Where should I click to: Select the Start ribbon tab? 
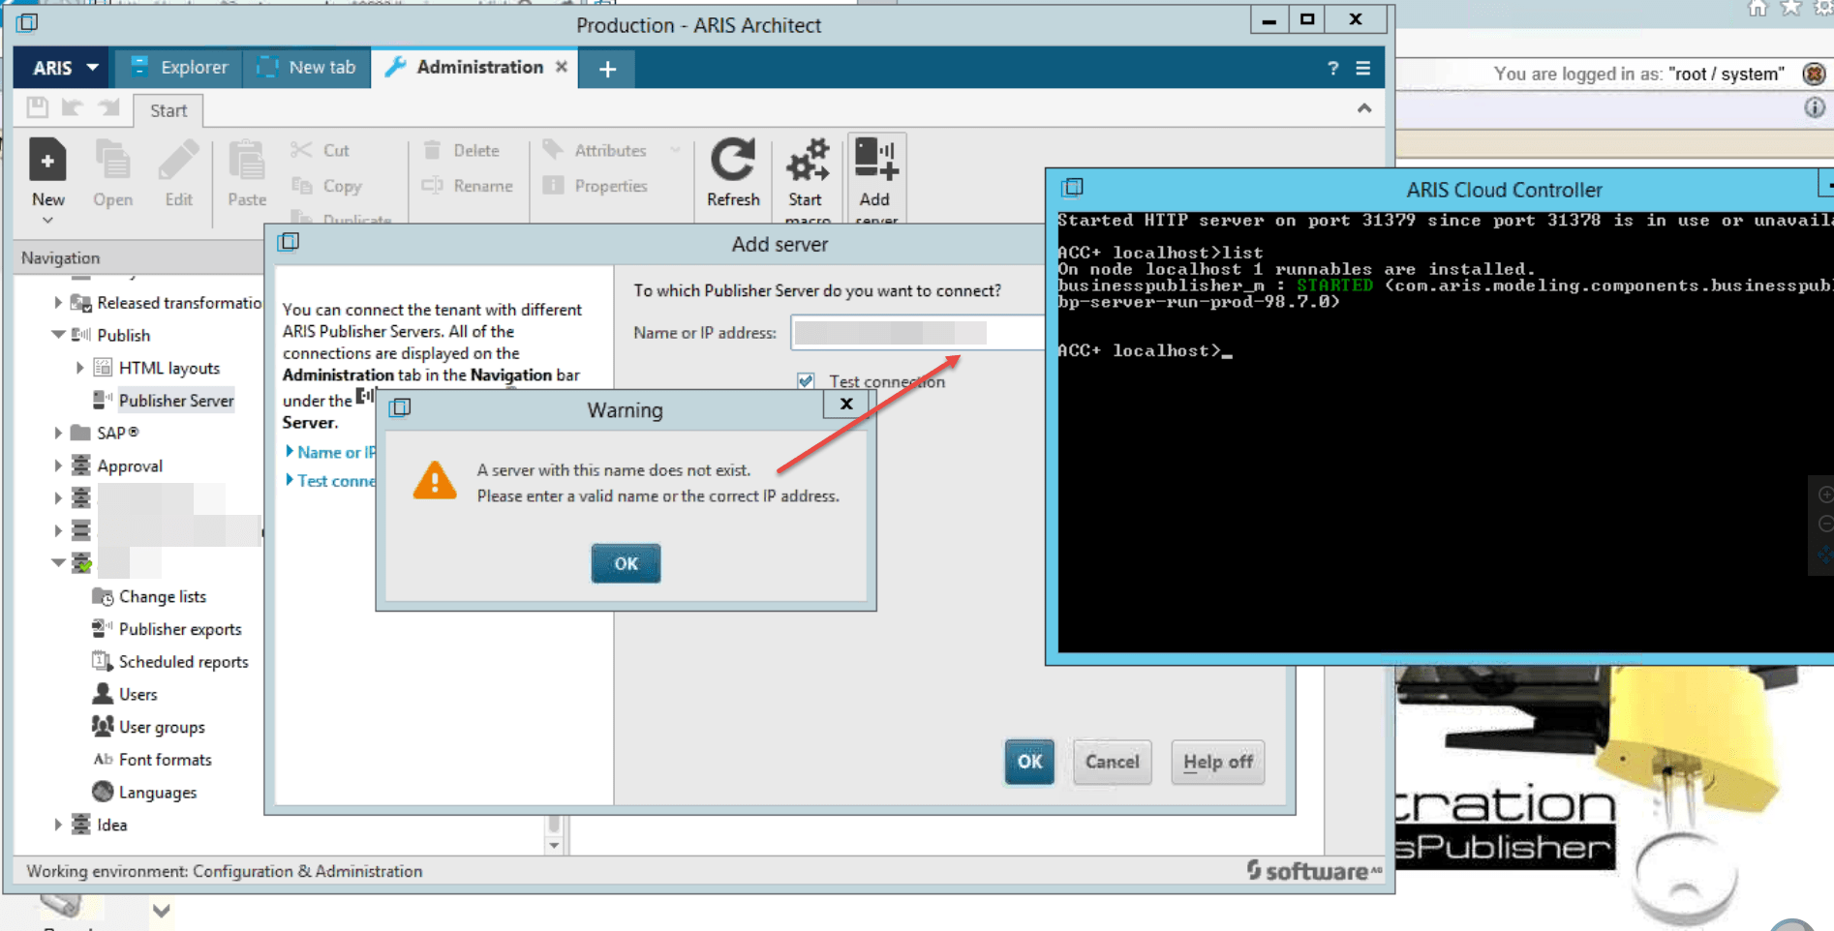pyautogui.click(x=168, y=110)
